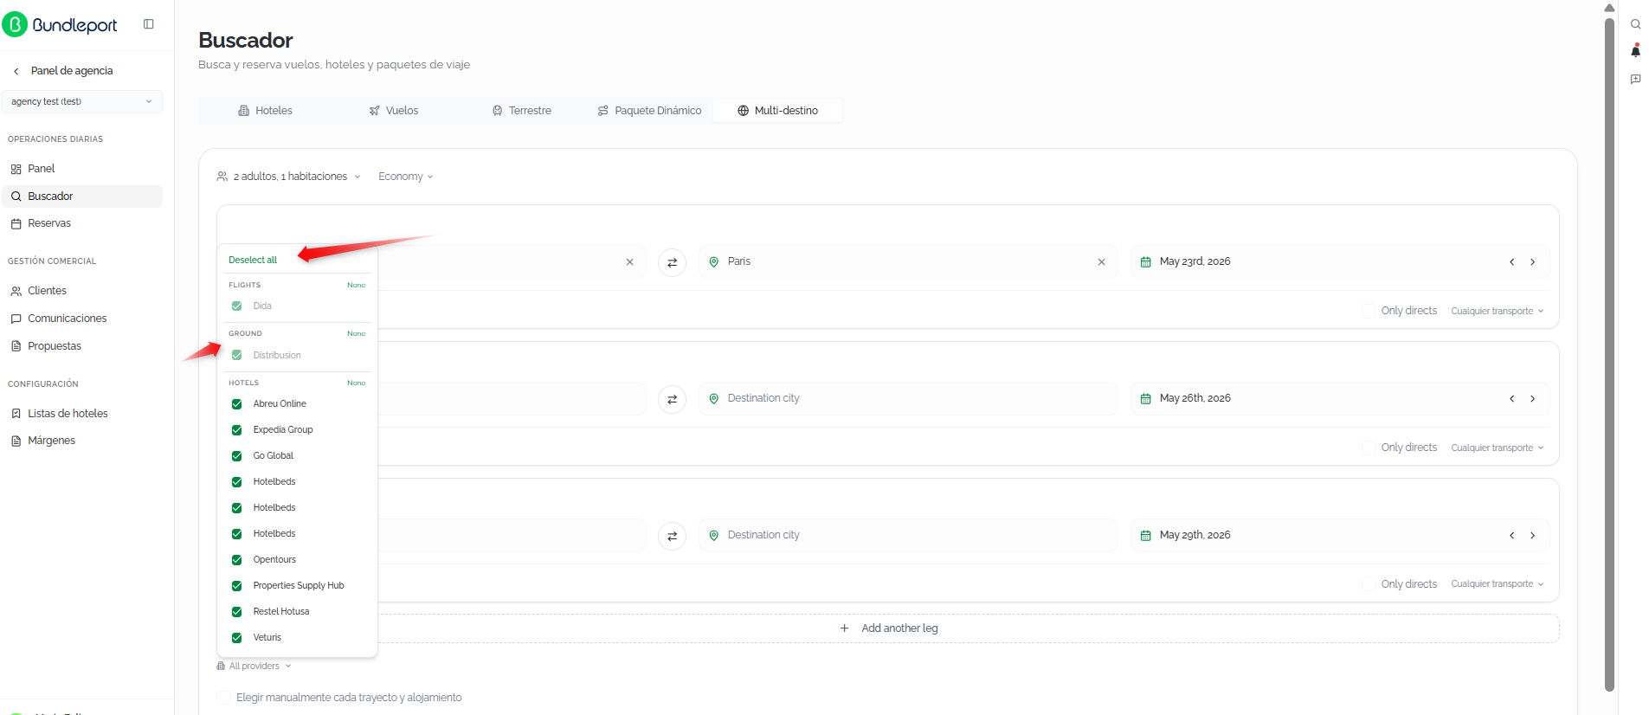Image resolution: width=1649 pixels, height=715 pixels.
Task: Open Cualquier transporte on the May 26th leg
Action: pos(1498,448)
